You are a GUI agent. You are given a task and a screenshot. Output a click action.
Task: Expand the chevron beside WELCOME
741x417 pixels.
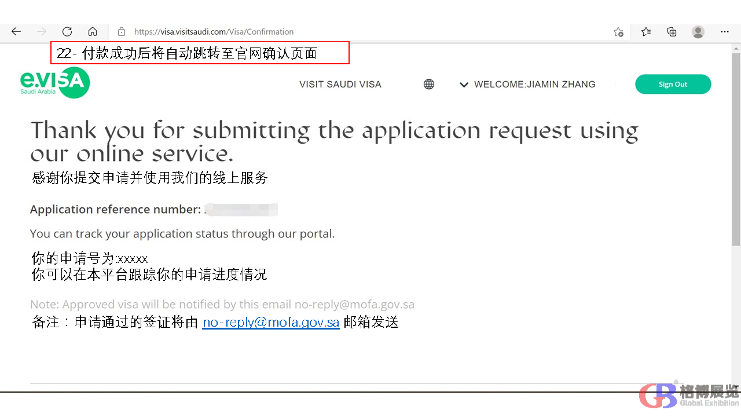pyautogui.click(x=464, y=85)
